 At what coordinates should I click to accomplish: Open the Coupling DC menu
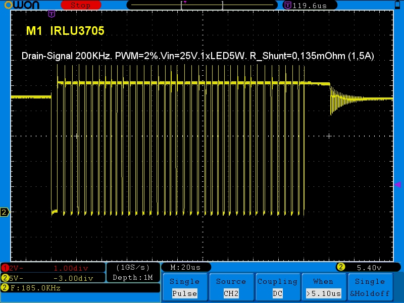tap(277, 287)
